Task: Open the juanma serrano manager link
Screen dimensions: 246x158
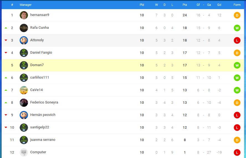Action: pos(43,140)
